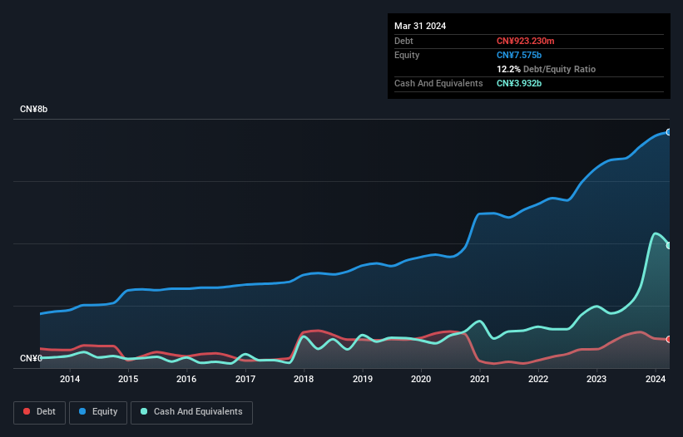Click the CN¥3.932b cash value
683x437 pixels.
click(x=519, y=83)
